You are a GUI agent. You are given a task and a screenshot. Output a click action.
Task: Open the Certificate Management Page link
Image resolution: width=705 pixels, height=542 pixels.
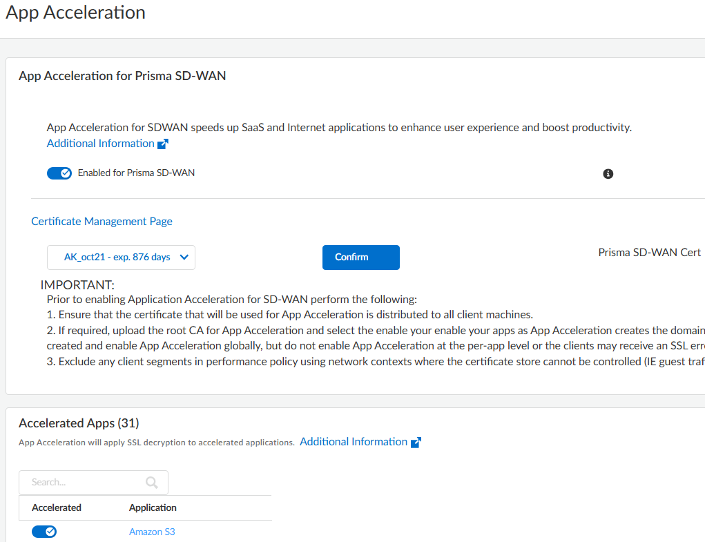click(102, 222)
